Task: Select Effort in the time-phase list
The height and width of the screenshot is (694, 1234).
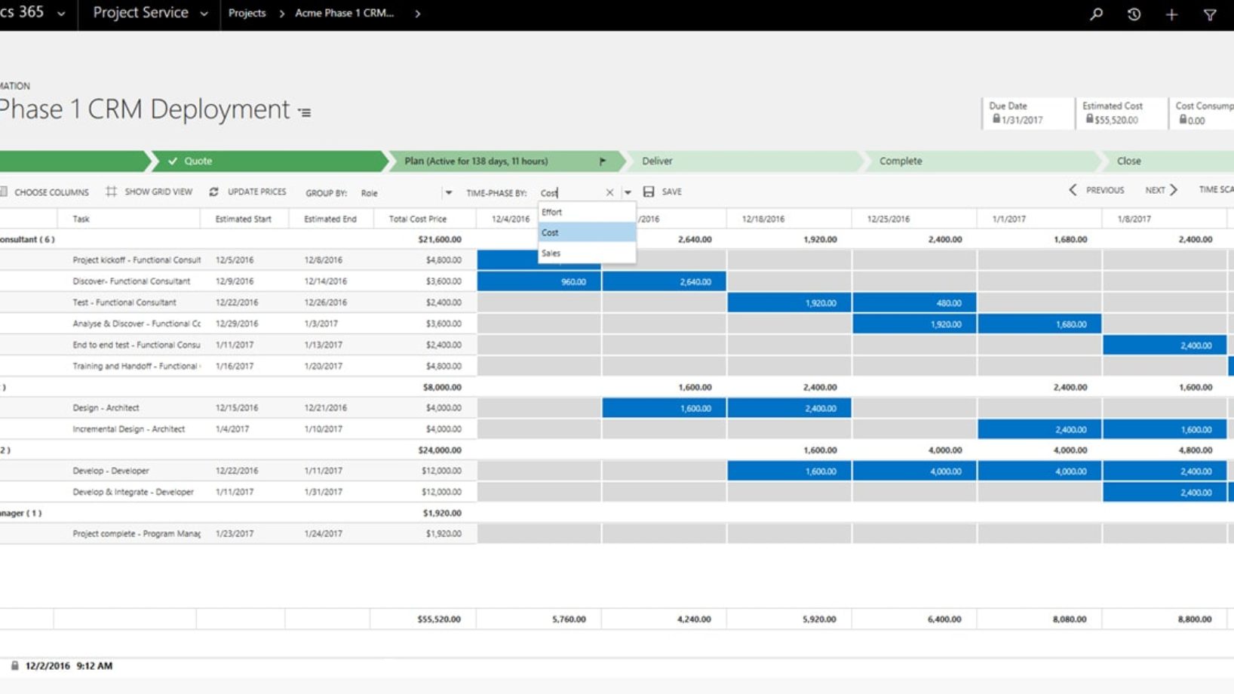Action: pyautogui.click(x=587, y=212)
